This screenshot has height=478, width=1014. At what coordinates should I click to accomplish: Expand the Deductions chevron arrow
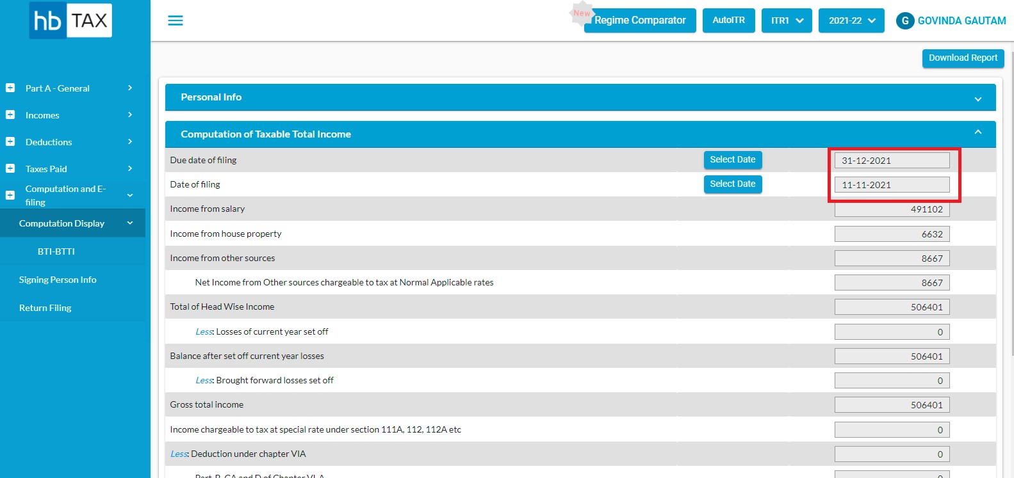130,141
